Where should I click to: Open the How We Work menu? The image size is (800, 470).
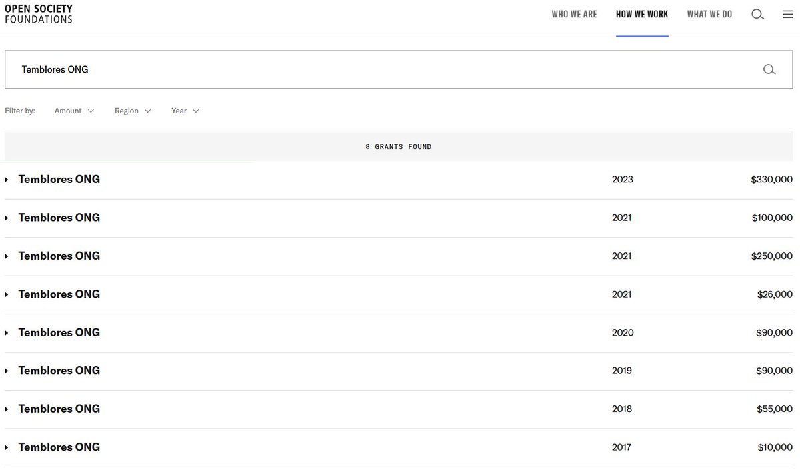click(x=642, y=14)
